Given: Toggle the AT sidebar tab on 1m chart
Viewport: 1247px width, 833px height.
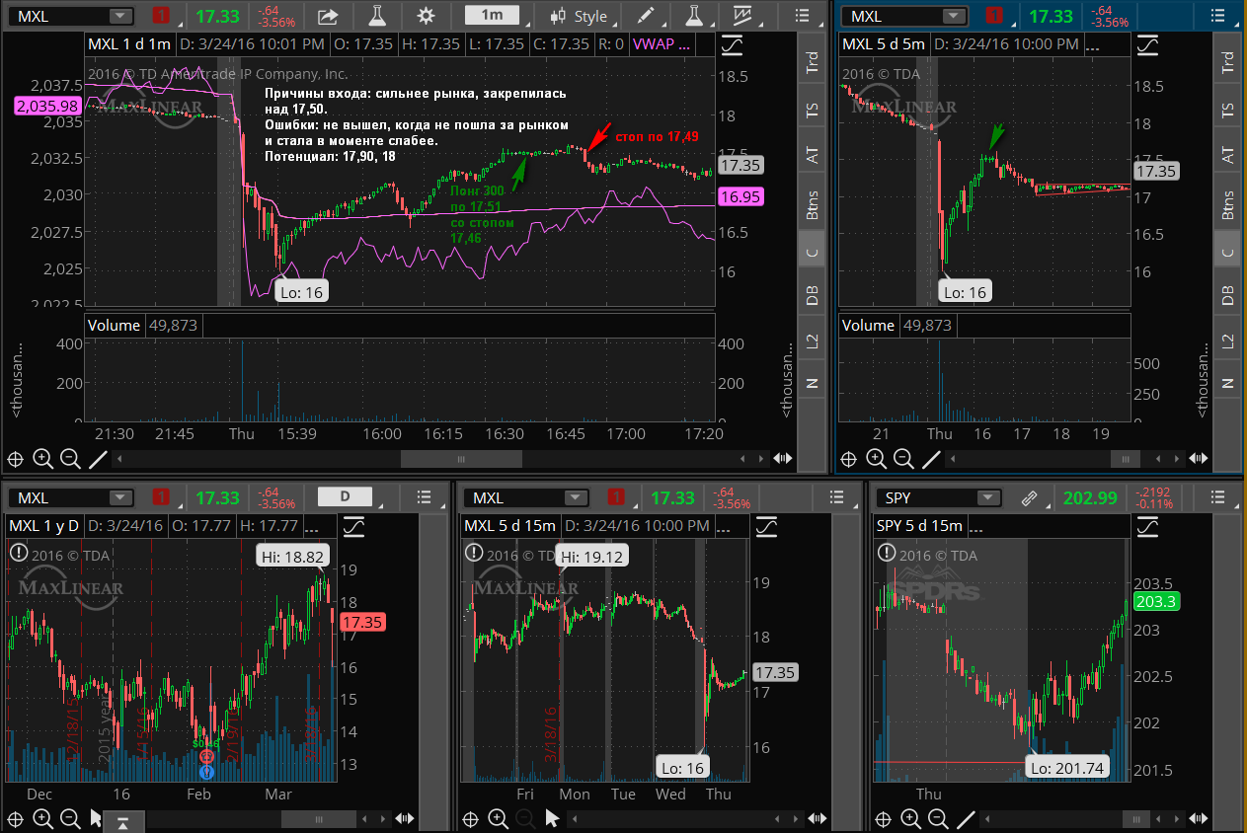Looking at the screenshot, I should pyautogui.click(x=812, y=156).
